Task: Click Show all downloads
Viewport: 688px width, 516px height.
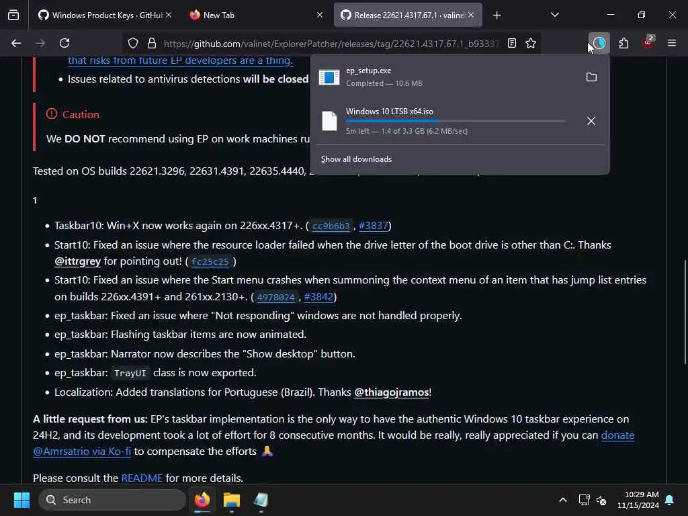Action: 356,159
